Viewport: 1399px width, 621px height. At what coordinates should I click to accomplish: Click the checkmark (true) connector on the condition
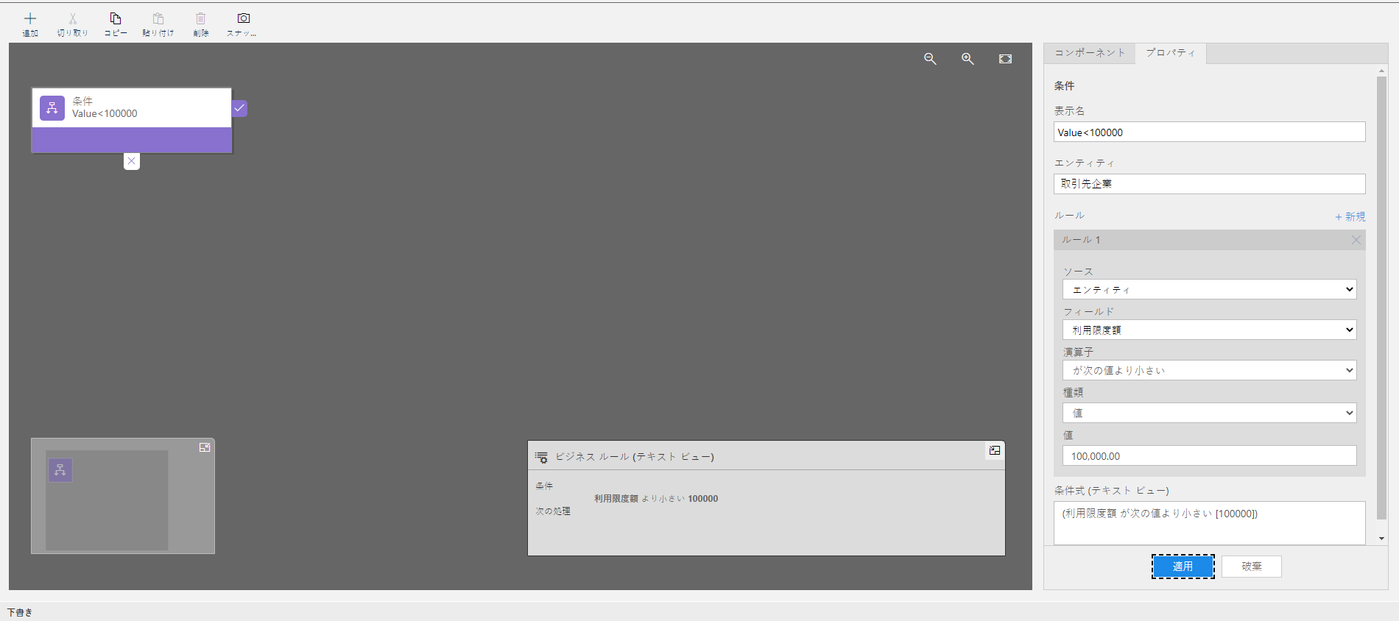point(239,108)
